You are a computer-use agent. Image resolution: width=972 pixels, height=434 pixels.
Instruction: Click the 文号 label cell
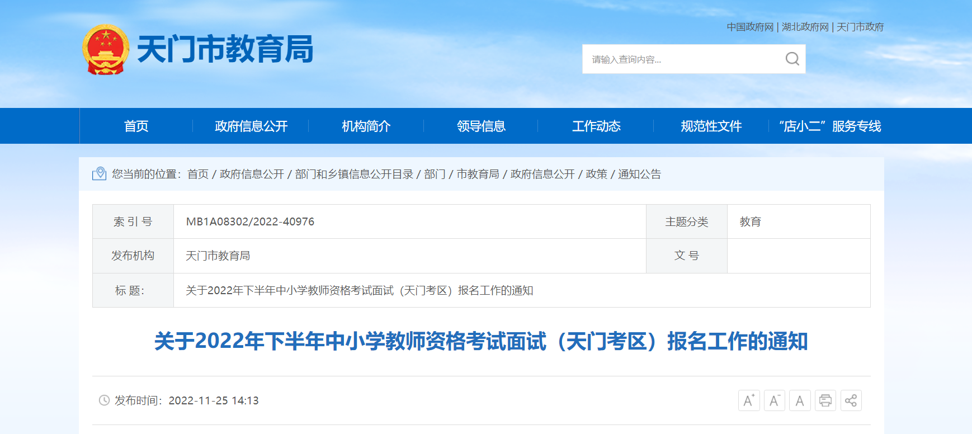tap(687, 256)
